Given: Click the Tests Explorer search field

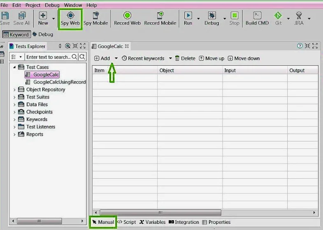Looking at the screenshot, I should (x=48, y=57).
